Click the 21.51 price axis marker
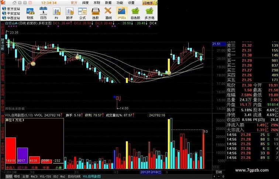This screenshot has height=179, width=279. pos(219,44)
